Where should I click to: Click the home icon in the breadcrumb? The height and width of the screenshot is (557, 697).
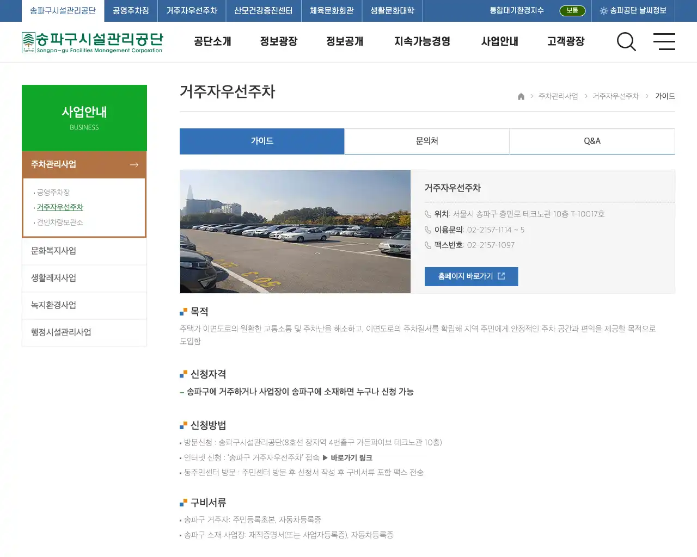521,96
